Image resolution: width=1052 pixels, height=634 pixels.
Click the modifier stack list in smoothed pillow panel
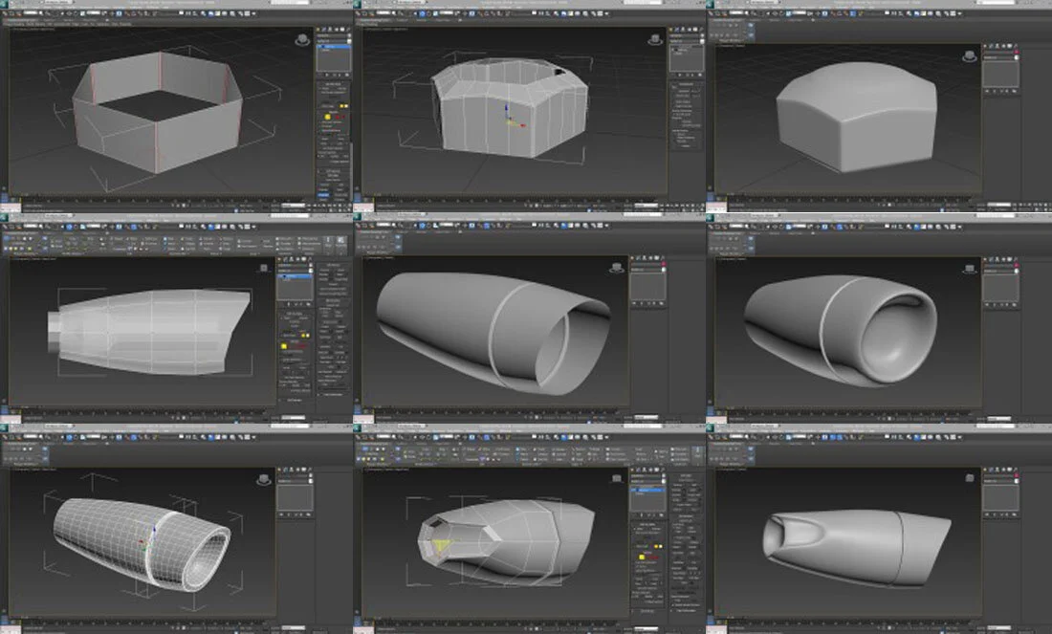click(x=1000, y=75)
